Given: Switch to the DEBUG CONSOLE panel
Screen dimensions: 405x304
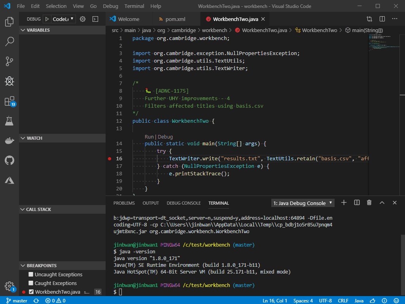Looking at the screenshot, I should click(x=184, y=203).
